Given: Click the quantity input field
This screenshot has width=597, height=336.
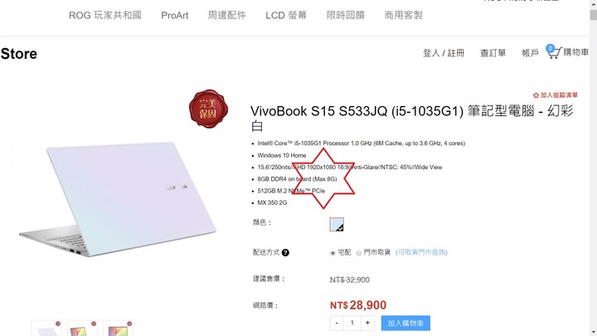Looking at the screenshot, I should [x=352, y=323].
